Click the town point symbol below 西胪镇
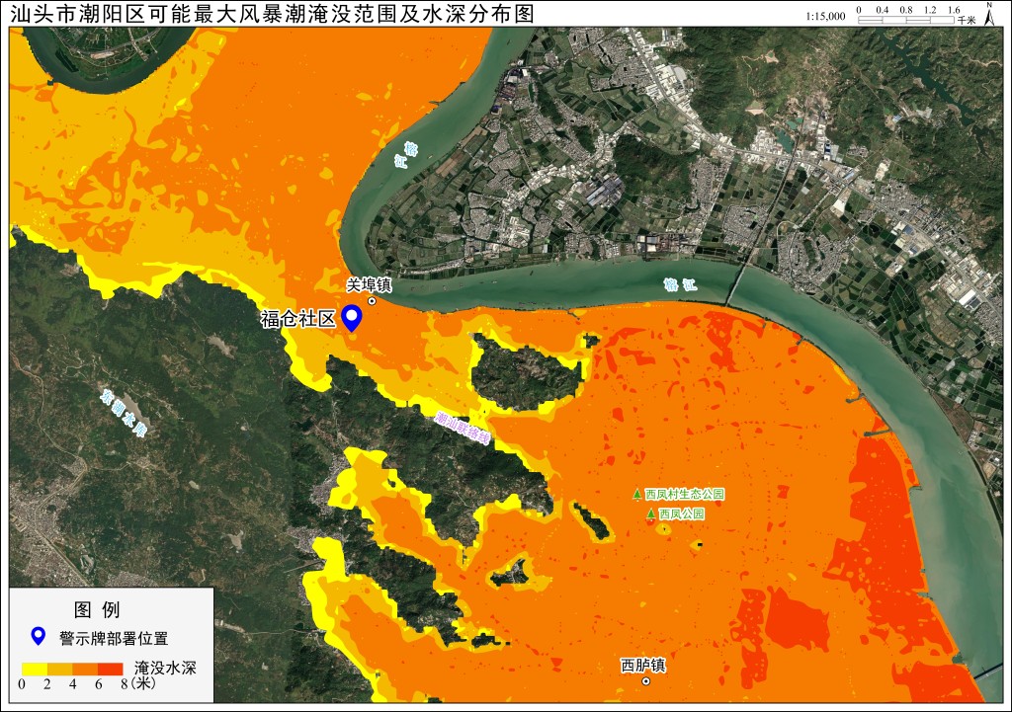1012x712 pixels. pyautogui.click(x=646, y=681)
